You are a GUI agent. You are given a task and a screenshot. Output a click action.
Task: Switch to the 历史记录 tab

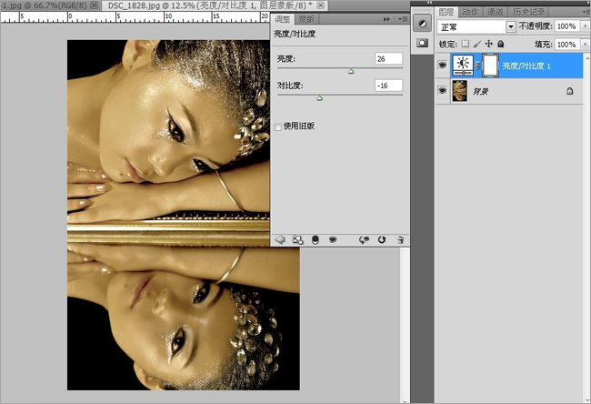pyautogui.click(x=528, y=12)
